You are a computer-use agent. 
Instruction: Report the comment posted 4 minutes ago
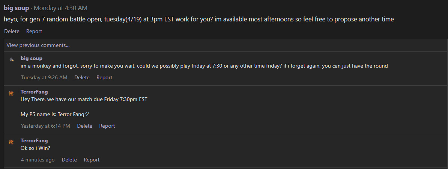point(92,160)
